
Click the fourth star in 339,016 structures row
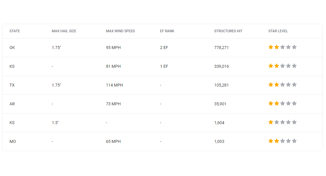288,66
